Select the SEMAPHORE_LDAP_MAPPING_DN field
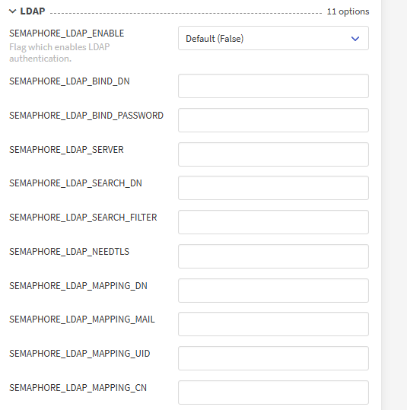This screenshot has height=410, width=407. point(273,291)
